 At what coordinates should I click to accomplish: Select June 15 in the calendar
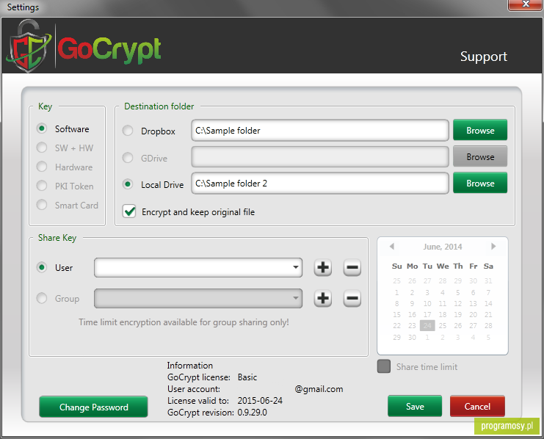(x=396, y=314)
